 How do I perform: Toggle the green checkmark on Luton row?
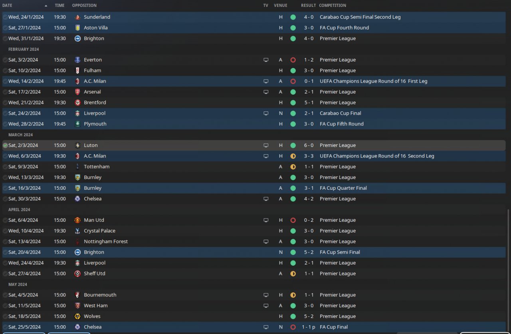click(5, 145)
